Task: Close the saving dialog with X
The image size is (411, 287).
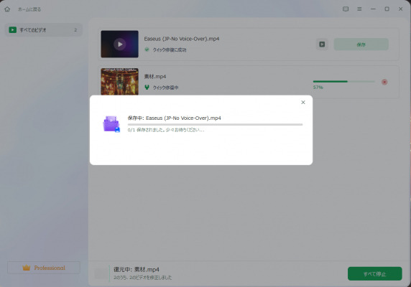Action: click(303, 103)
